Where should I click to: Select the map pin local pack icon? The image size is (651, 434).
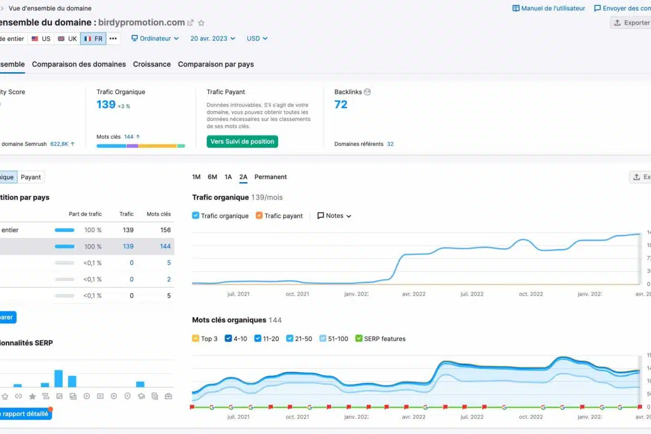click(x=127, y=396)
